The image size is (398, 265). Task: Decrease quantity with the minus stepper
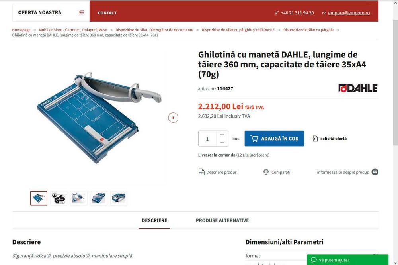[x=222, y=143]
